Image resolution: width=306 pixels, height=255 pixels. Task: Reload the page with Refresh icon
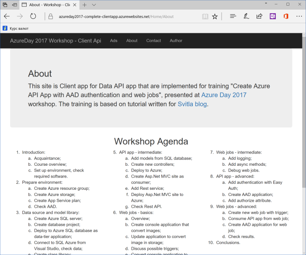pyautogui.click(x=33, y=16)
